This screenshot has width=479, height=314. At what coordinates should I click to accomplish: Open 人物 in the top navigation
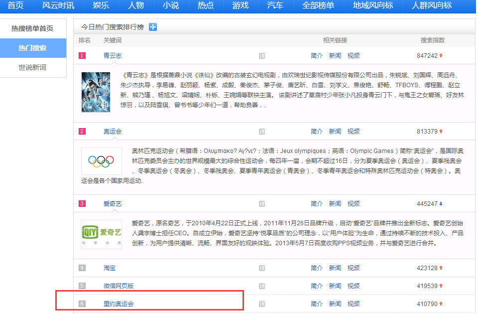[x=136, y=5]
